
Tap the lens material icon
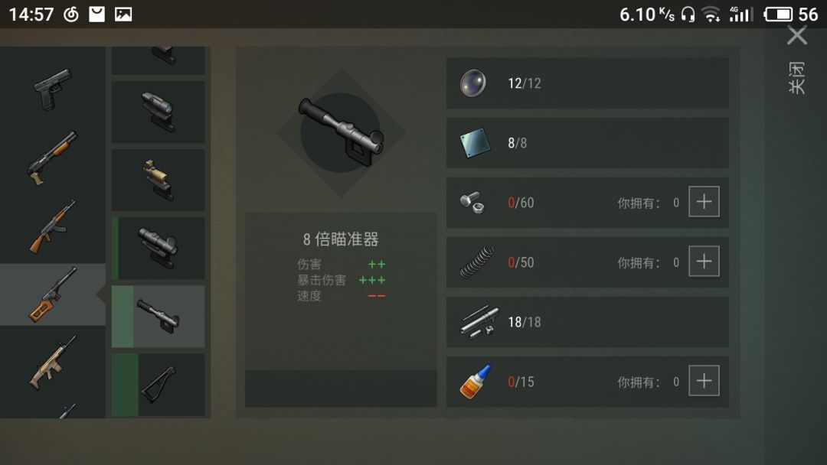[x=472, y=83]
